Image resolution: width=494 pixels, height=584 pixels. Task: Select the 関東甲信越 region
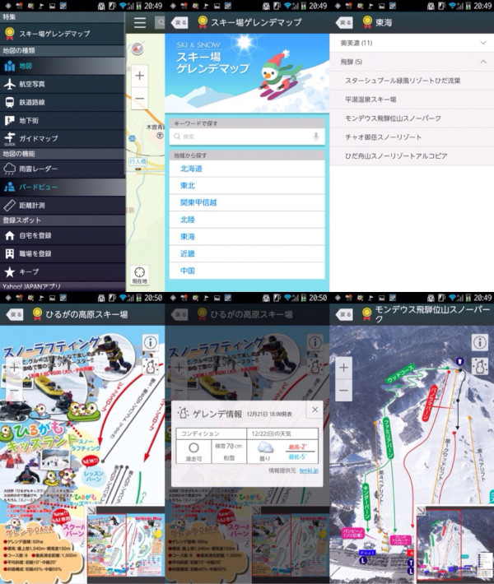[247, 202]
